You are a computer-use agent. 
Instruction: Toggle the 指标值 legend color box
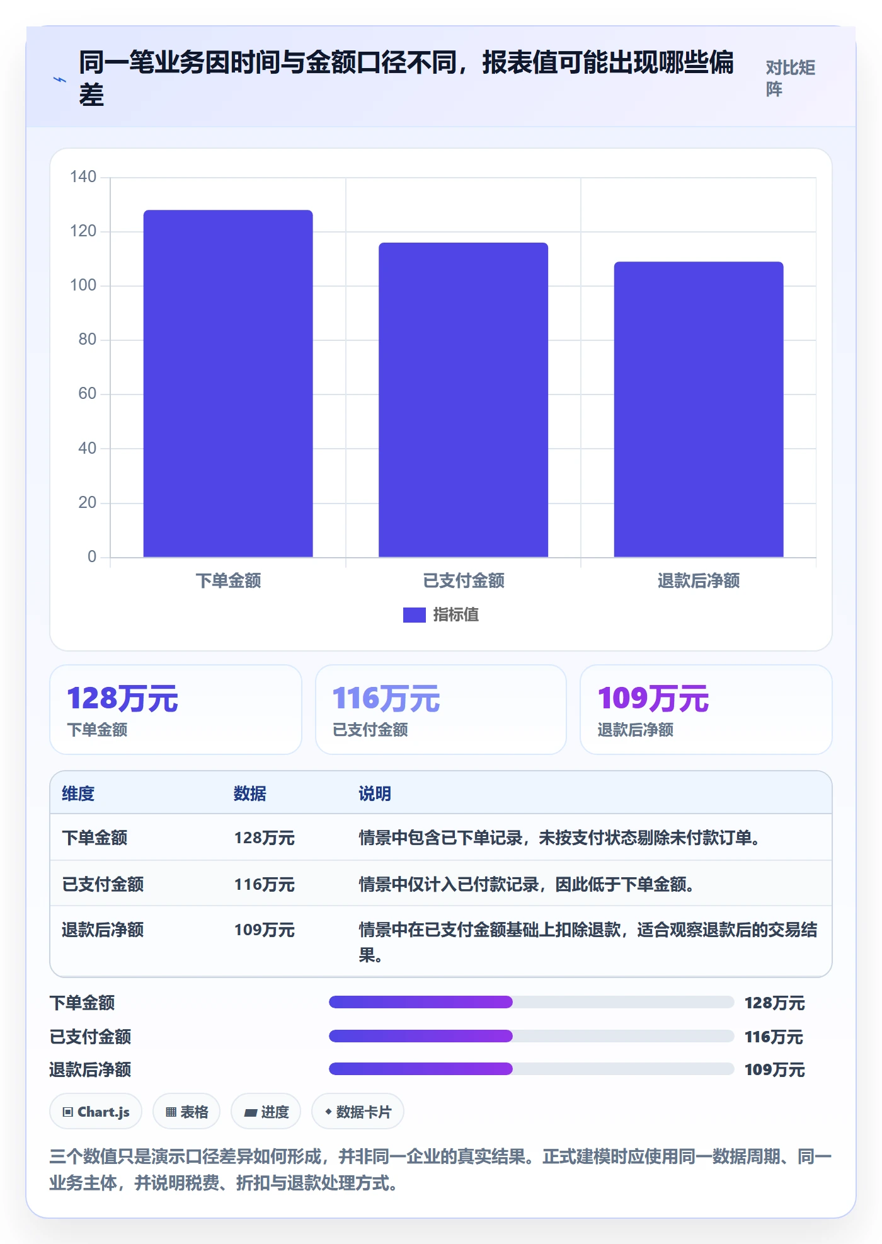point(415,614)
